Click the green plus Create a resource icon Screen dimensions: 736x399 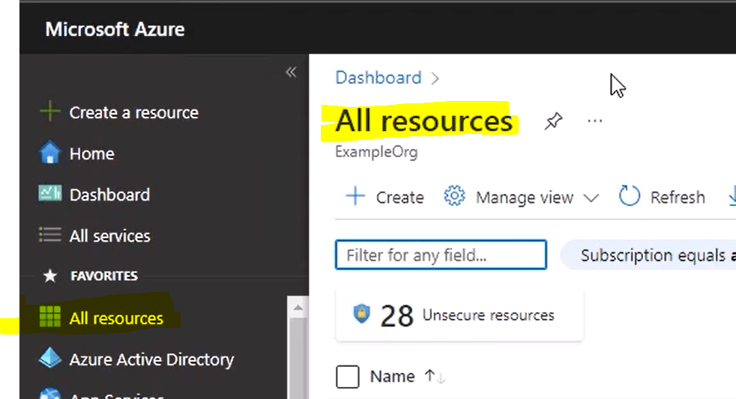click(x=49, y=112)
